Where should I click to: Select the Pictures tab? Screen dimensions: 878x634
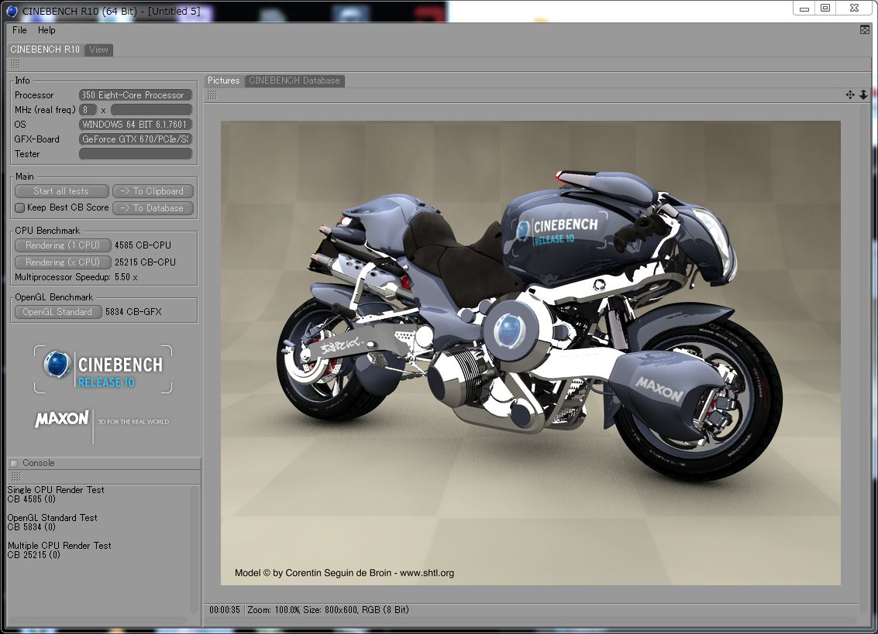click(223, 81)
